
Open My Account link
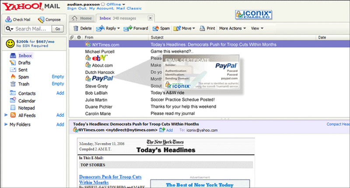pos(101,8)
